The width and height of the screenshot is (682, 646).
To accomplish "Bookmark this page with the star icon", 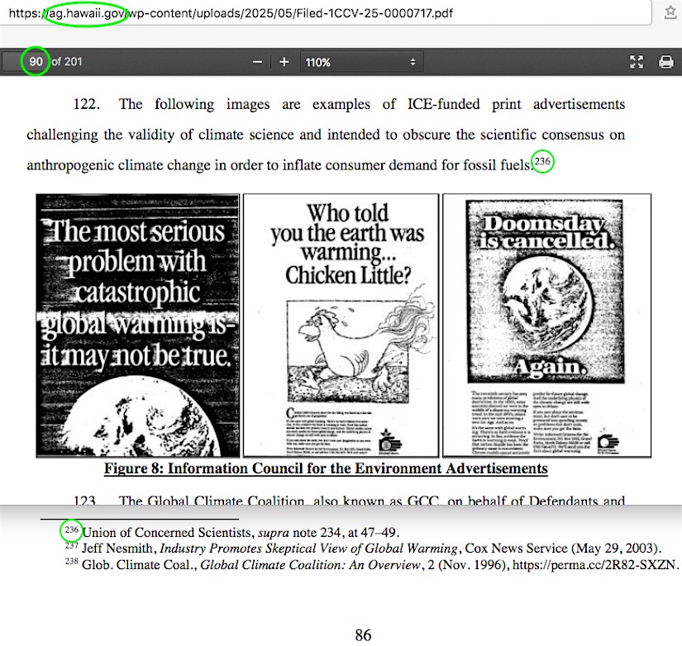I will [670, 13].
